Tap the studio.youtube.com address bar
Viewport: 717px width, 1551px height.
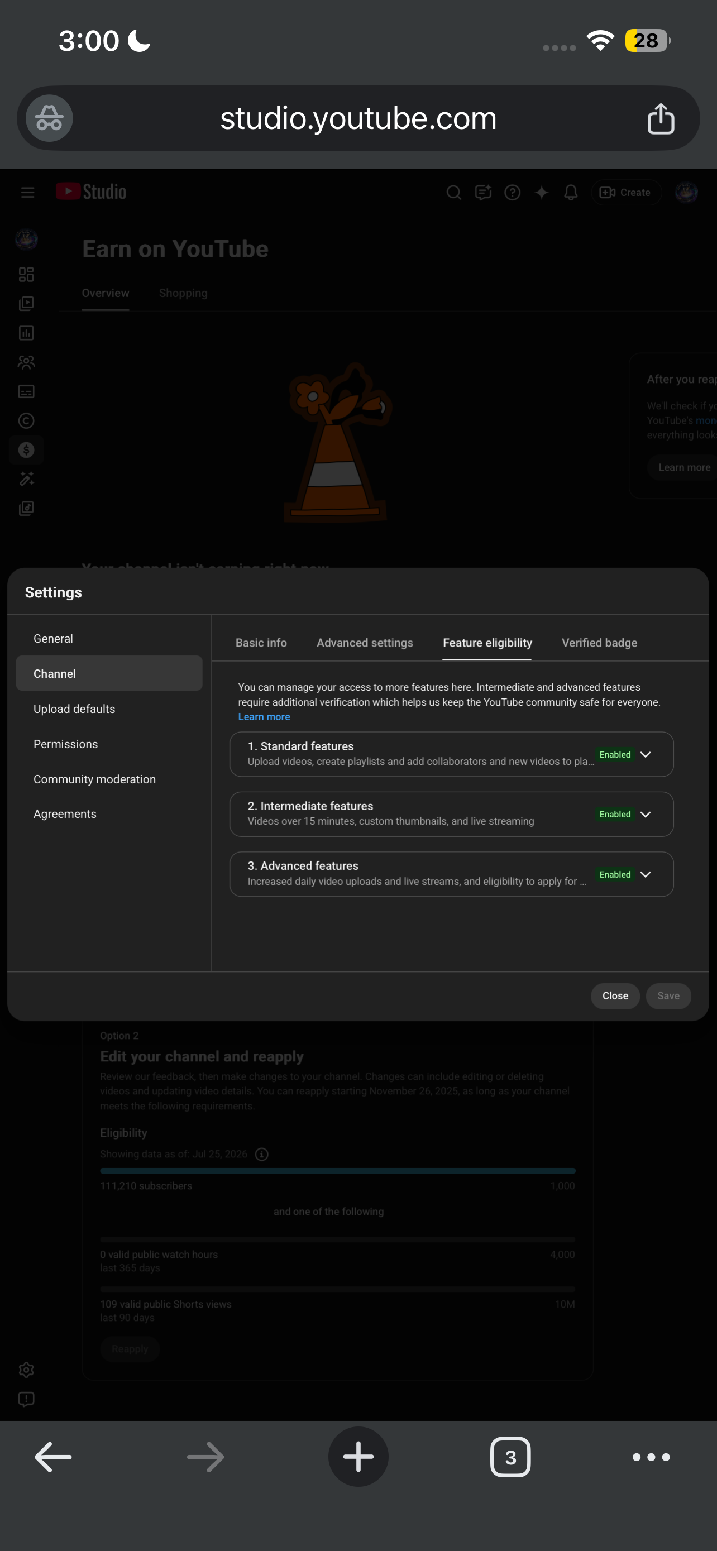click(358, 118)
